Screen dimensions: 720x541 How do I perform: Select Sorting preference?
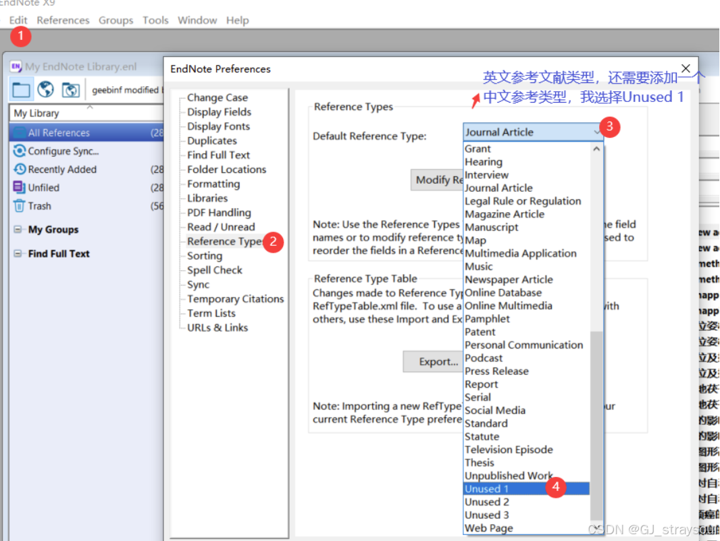click(205, 256)
